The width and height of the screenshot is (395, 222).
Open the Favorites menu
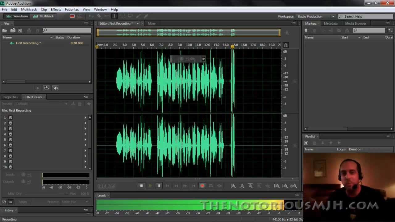(x=72, y=10)
